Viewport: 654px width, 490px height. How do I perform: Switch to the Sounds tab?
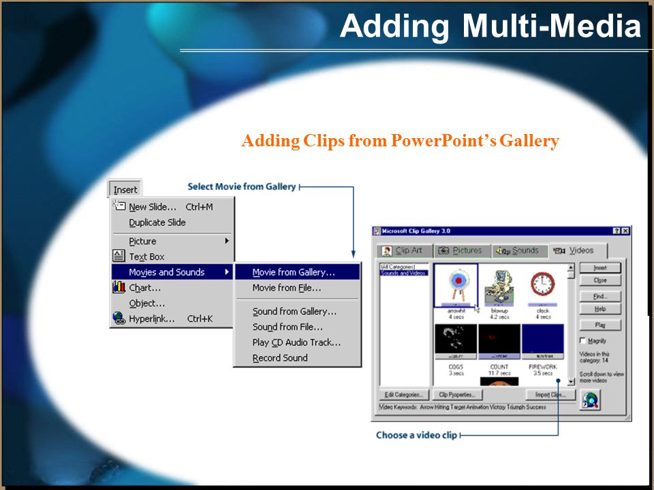coord(520,250)
